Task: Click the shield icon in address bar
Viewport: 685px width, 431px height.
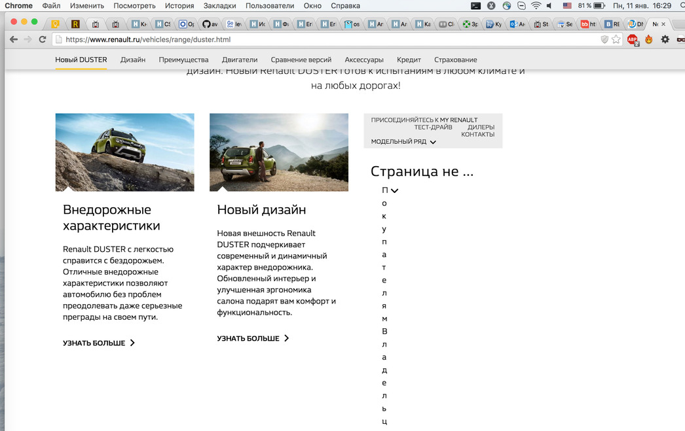Action: click(x=604, y=39)
